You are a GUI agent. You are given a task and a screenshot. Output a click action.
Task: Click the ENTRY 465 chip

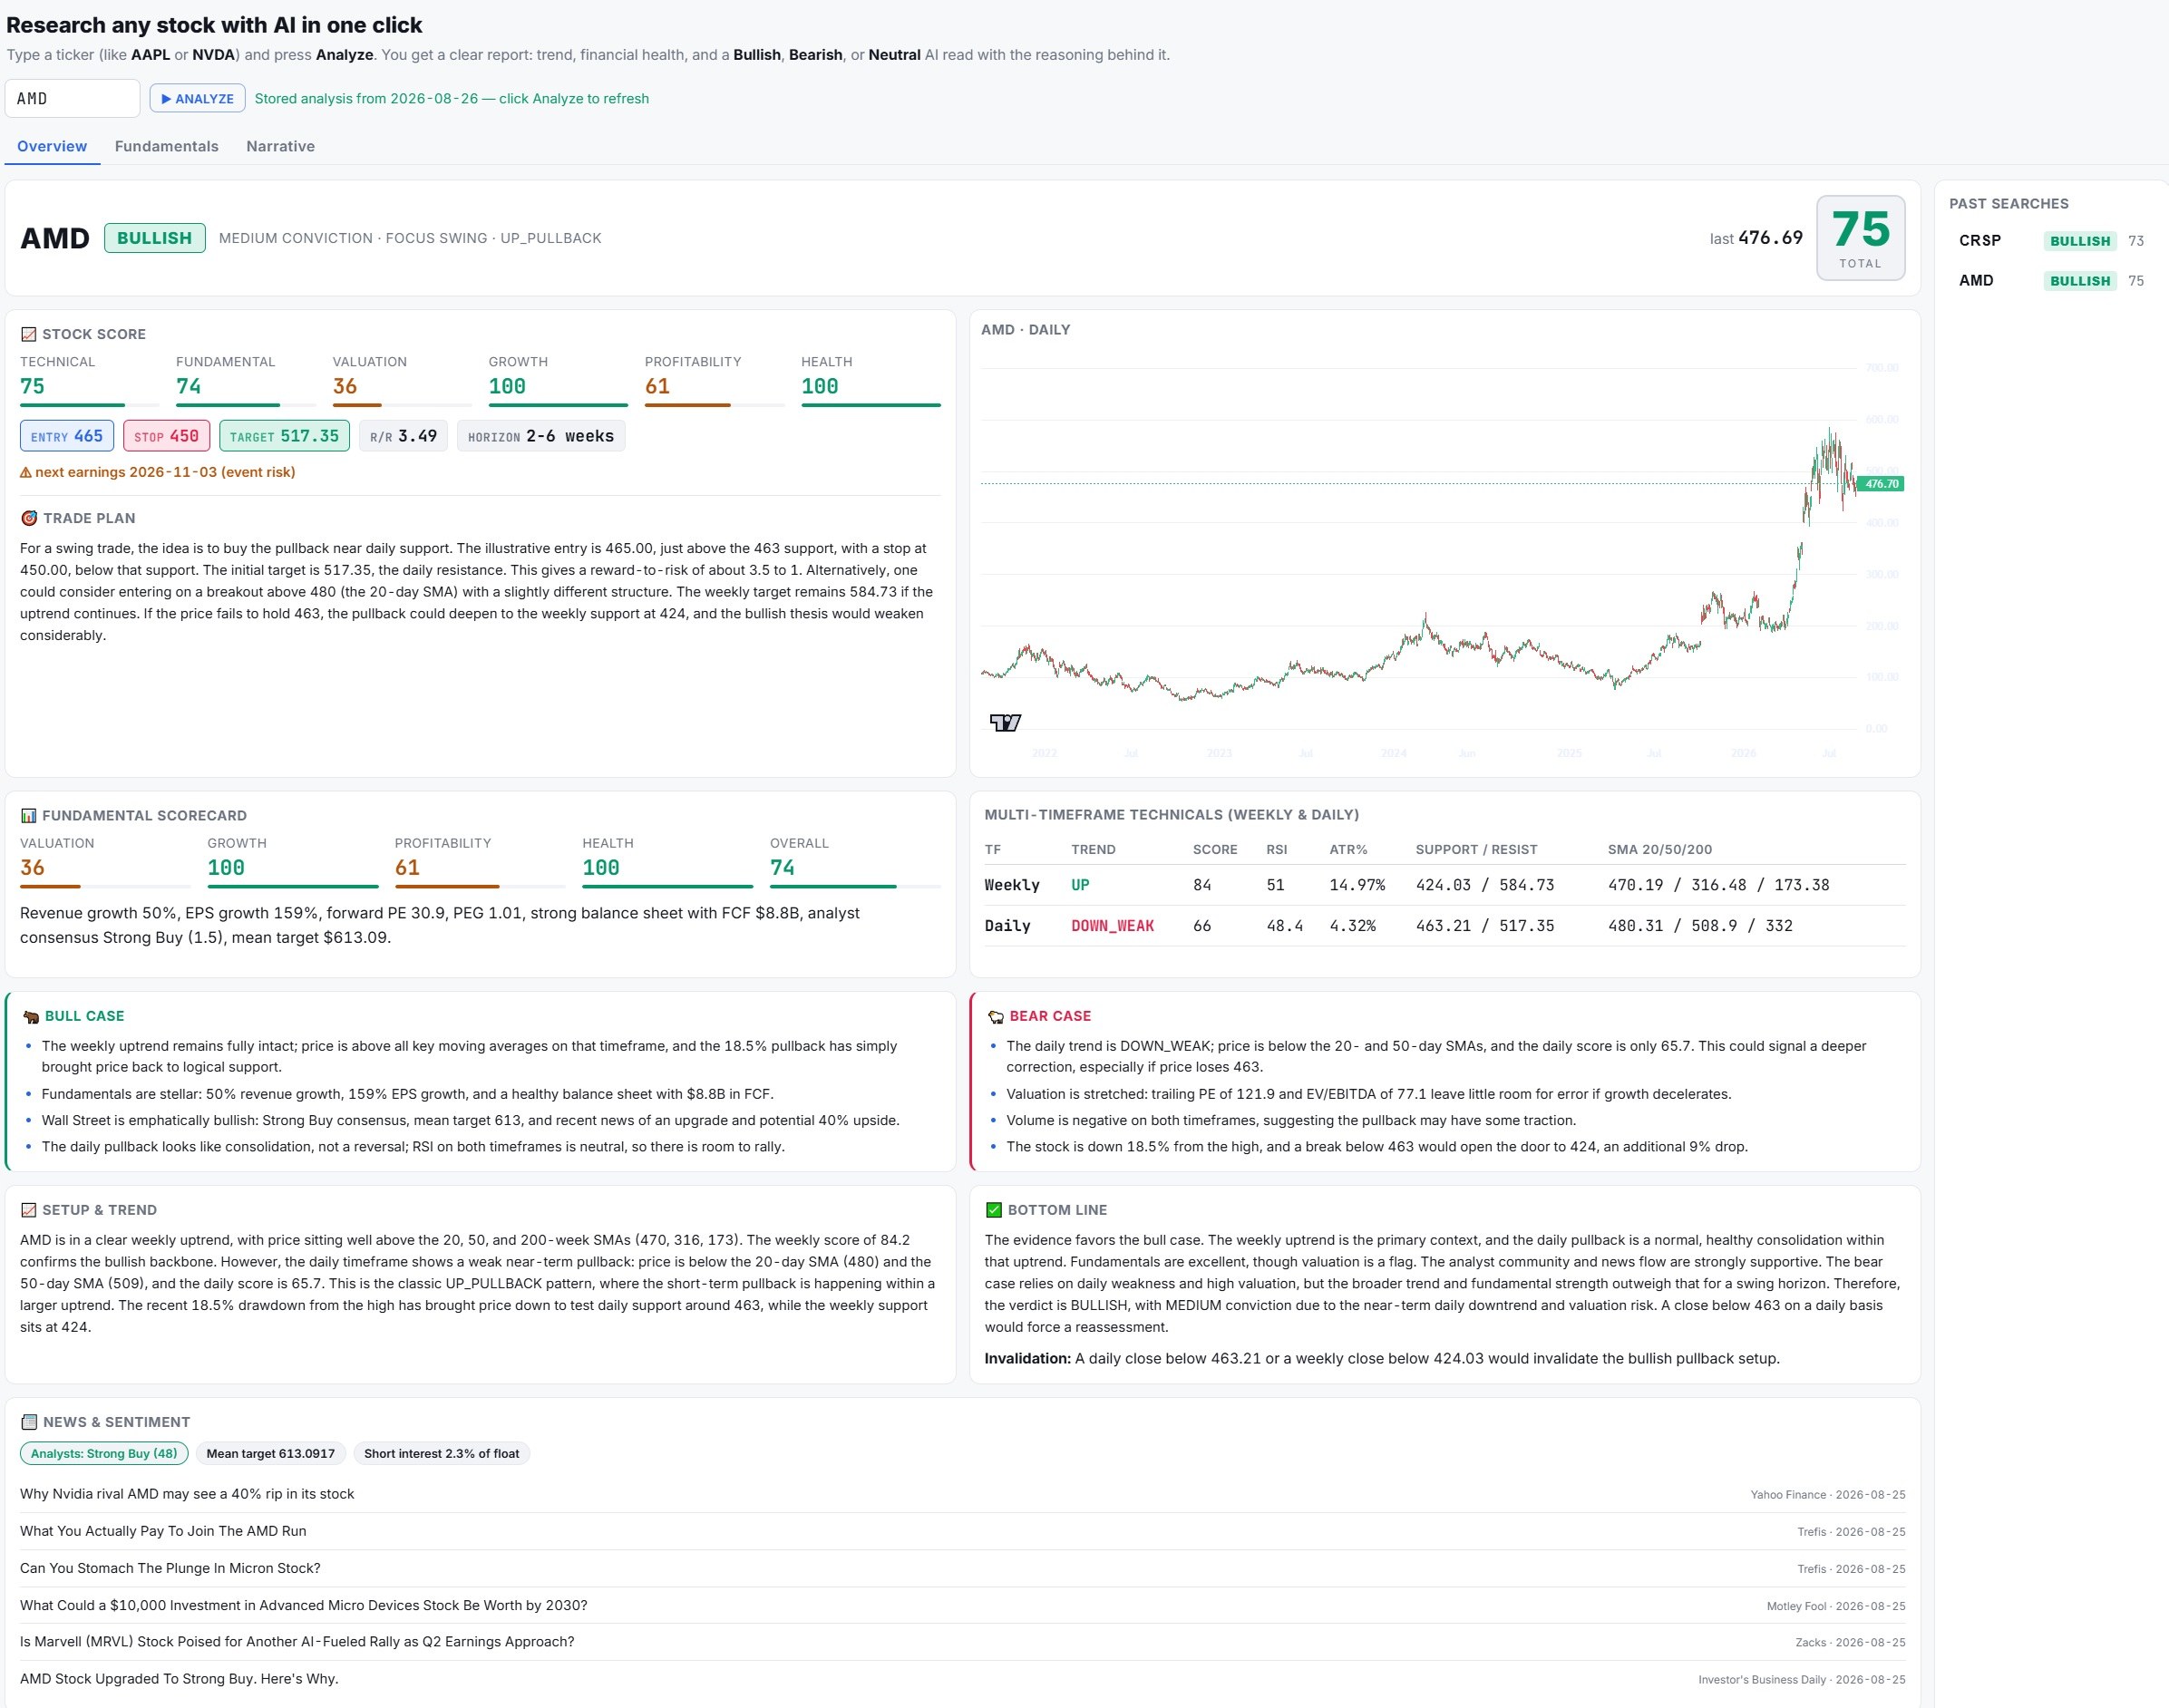coord(66,436)
